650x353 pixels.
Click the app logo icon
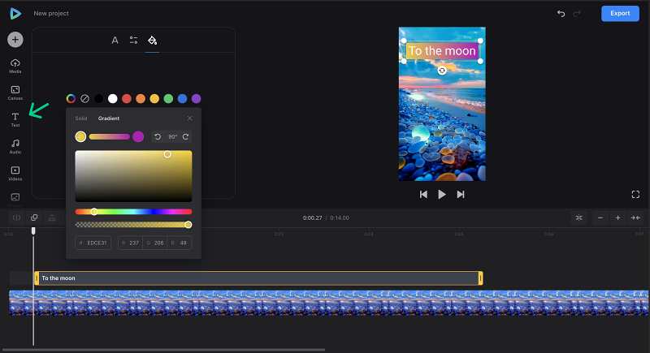click(15, 13)
